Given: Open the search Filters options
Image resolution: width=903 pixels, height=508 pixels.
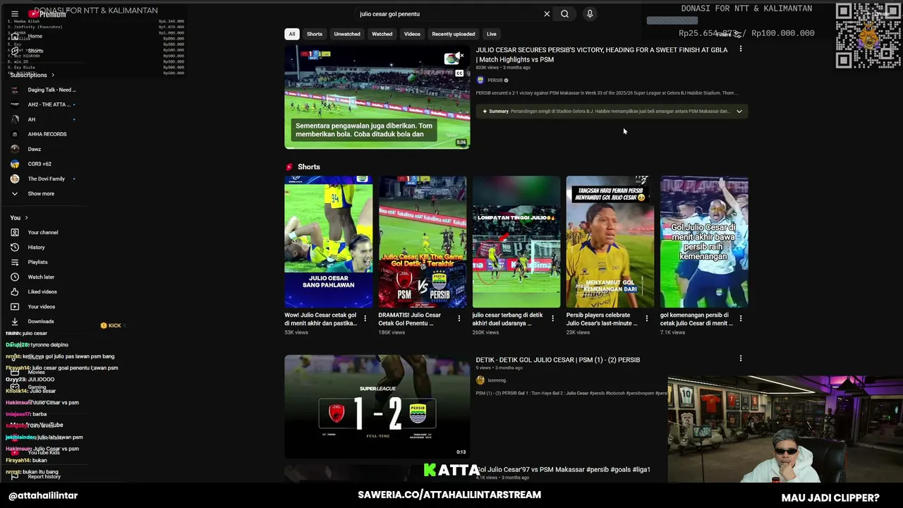Looking at the screenshot, I should (729, 34).
